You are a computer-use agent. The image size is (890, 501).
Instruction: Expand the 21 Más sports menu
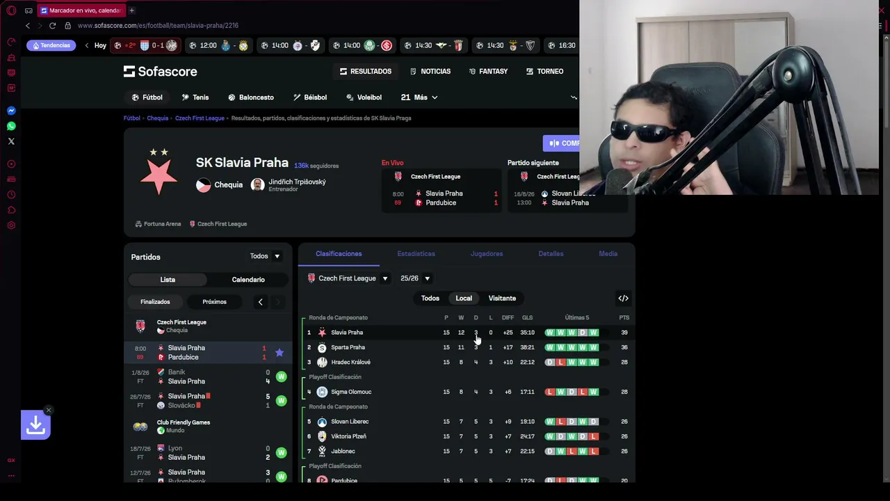click(x=419, y=97)
